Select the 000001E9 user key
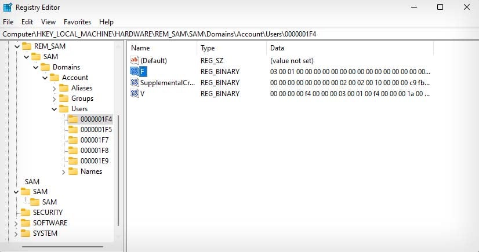Viewport: 479px width, 252px height. (95, 161)
